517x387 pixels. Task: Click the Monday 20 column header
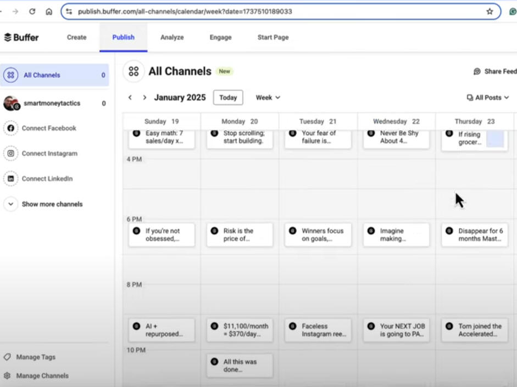(240, 121)
